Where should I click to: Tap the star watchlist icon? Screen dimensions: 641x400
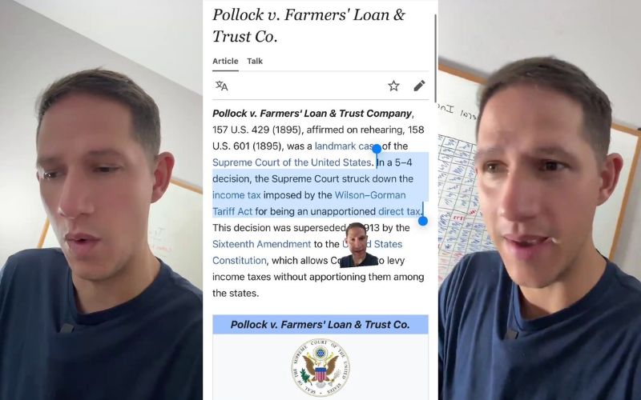pos(393,86)
